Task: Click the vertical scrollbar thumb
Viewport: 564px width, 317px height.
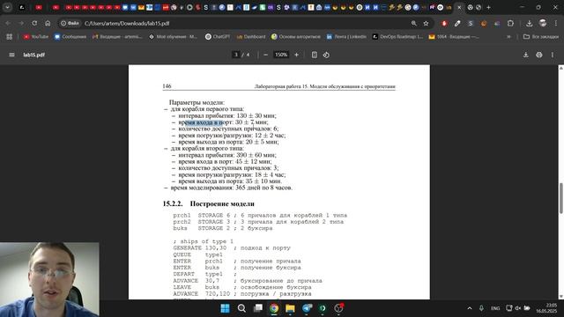Action: 560,198
